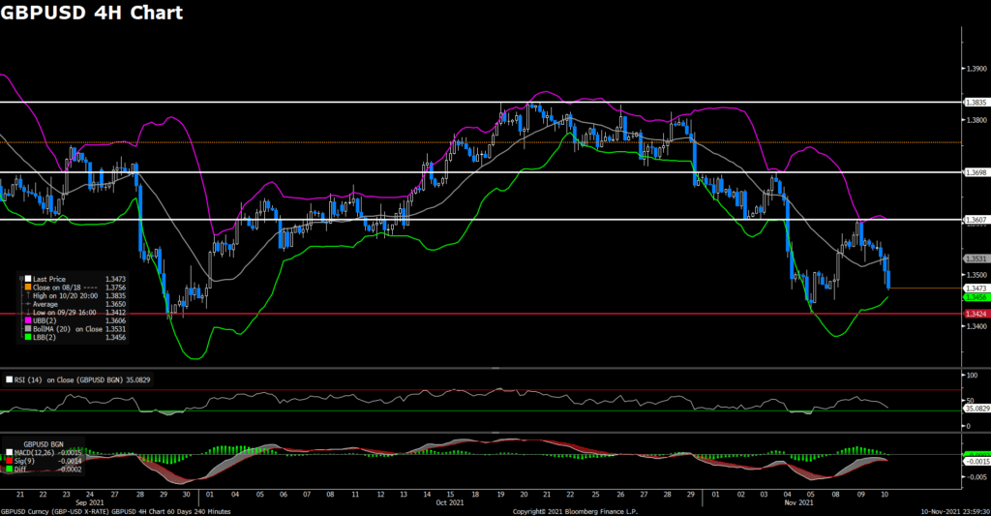Click the 1.3650 Average value in legend
Viewport: 991px width, 516px height.
point(116,304)
